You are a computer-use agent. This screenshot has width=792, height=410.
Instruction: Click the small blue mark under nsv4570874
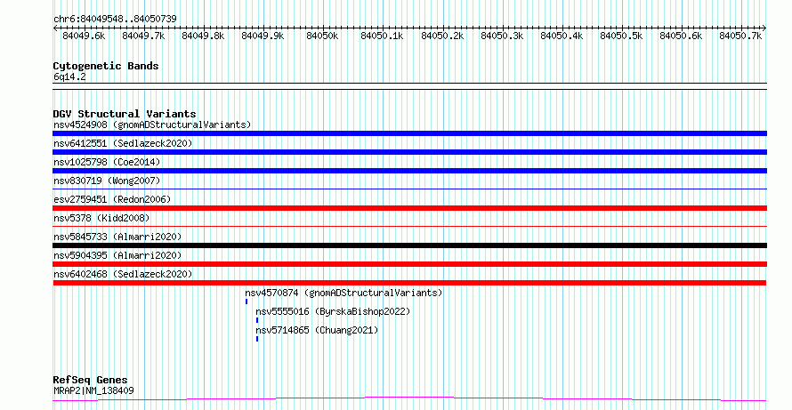[246, 301]
